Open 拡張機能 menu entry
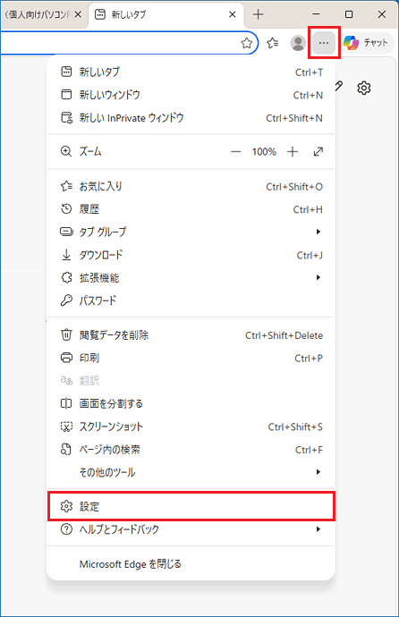 coord(191,278)
